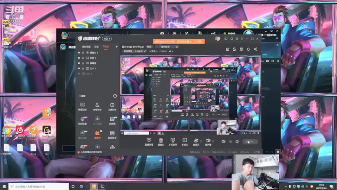Collapse the 工具箱 toolbox panel
The image size is (337, 190).
click(115, 96)
